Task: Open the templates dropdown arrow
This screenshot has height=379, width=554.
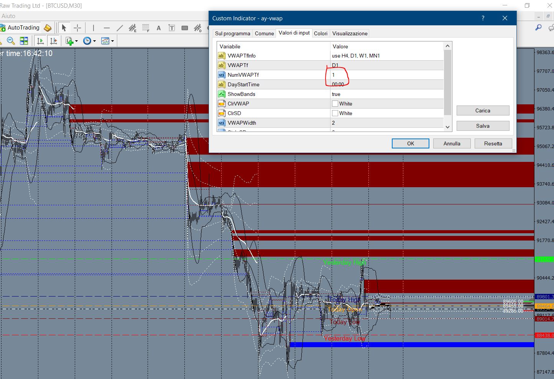Action: pyautogui.click(x=112, y=41)
